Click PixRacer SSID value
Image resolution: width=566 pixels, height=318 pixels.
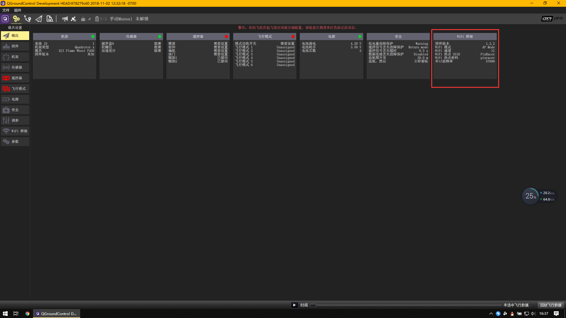click(x=487, y=54)
